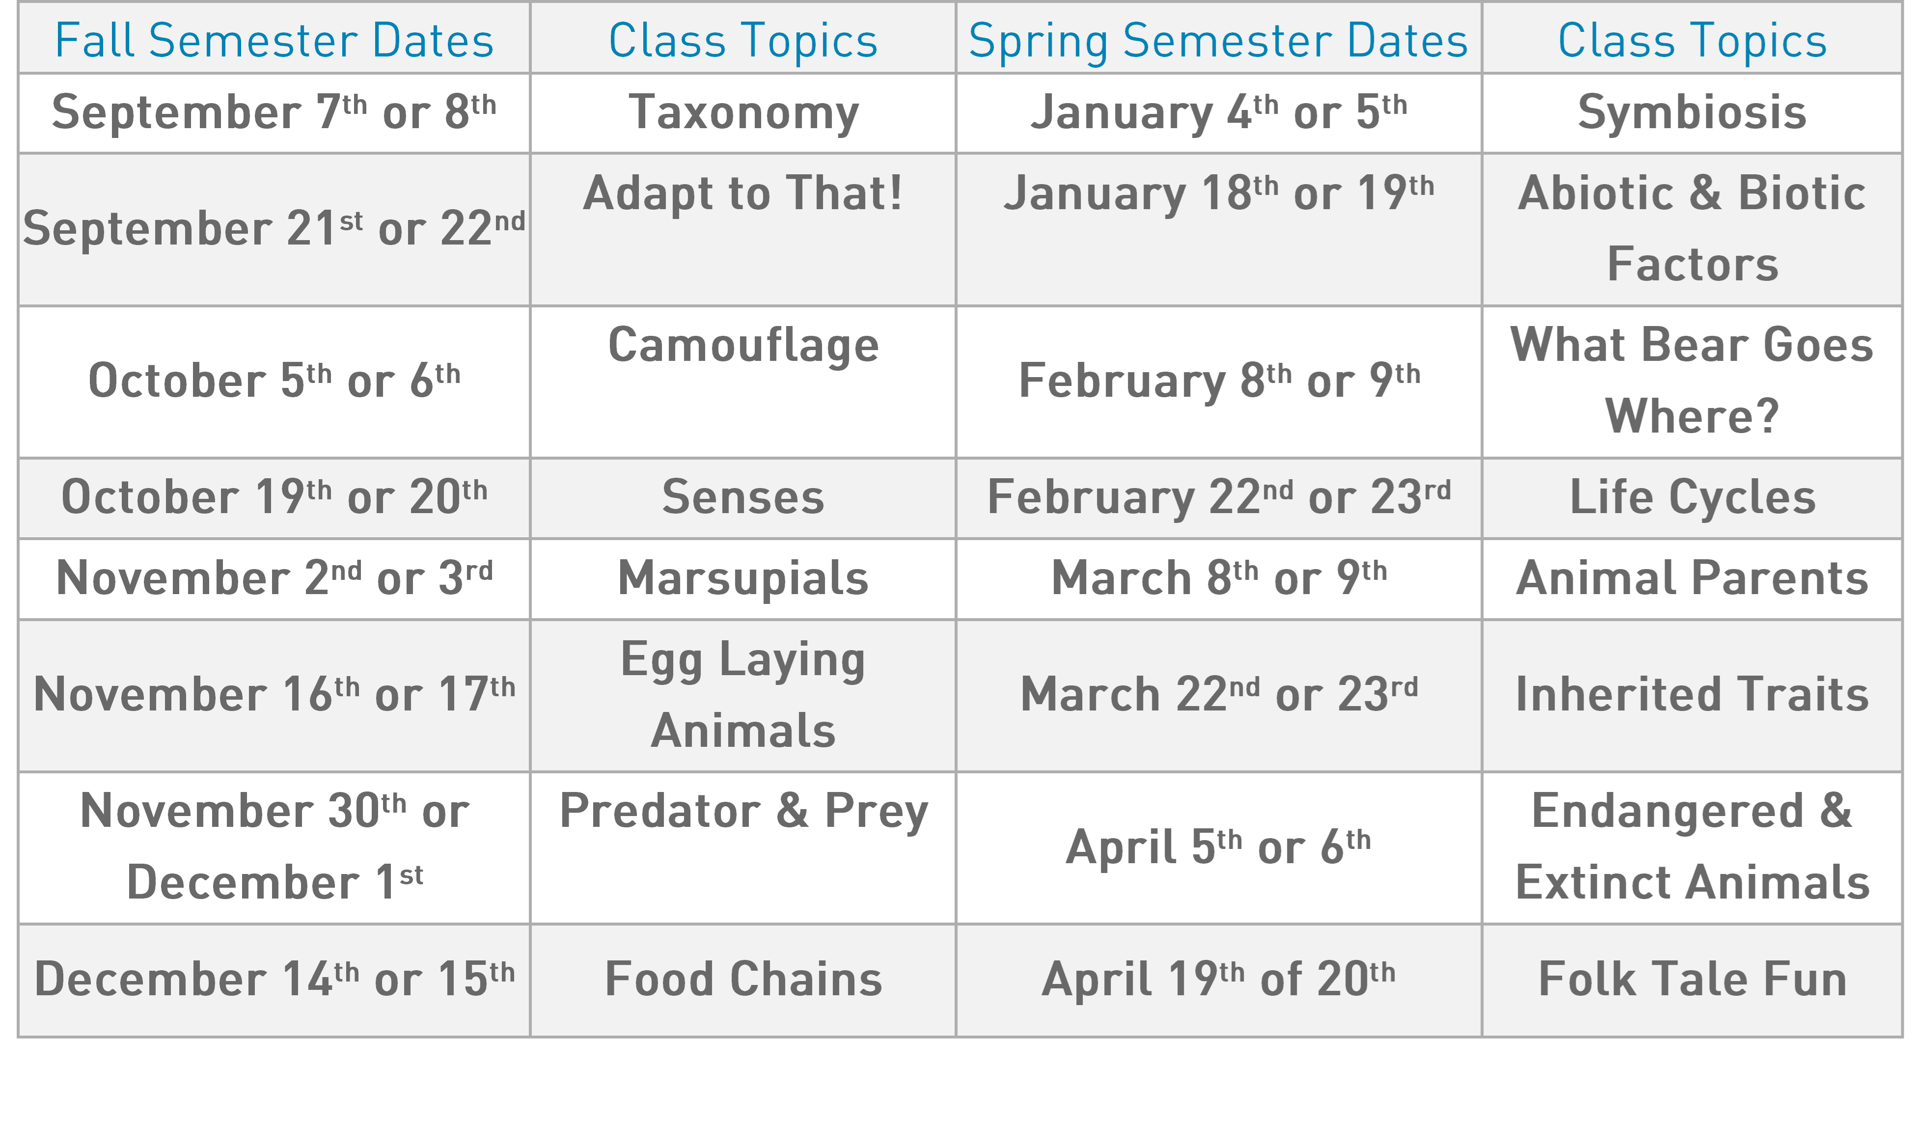Select What Bear Goes Where? cell
The image size is (1915, 1146).
coord(1692,382)
